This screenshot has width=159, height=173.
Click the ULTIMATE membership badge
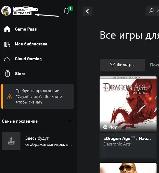[x=22, y=13]
